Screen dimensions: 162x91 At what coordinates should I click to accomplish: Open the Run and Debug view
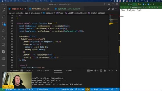(4, 31)
